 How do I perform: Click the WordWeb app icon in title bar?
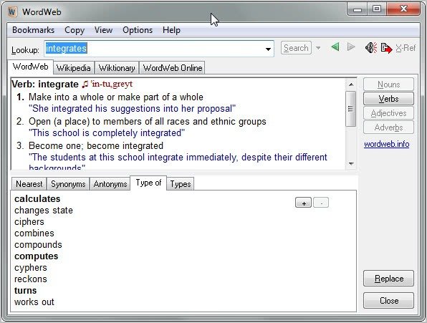point(12,12)
